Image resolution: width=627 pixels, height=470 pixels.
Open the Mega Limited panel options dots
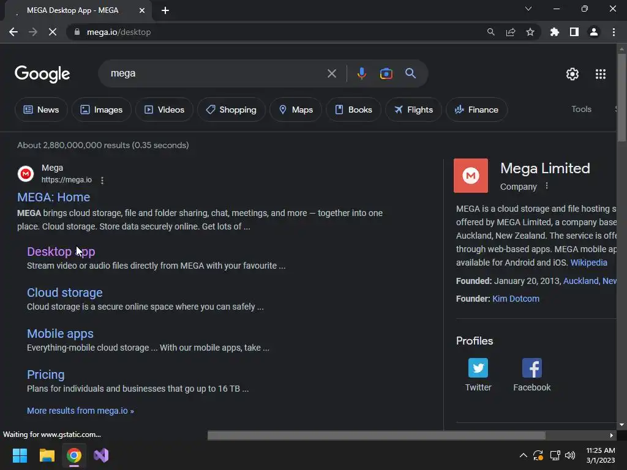[547, 186]
